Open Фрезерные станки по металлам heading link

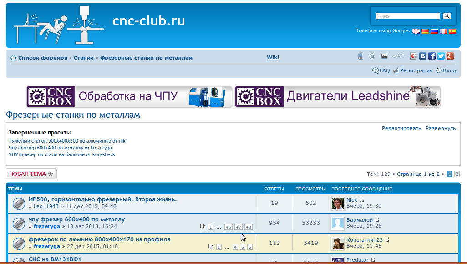73,115
